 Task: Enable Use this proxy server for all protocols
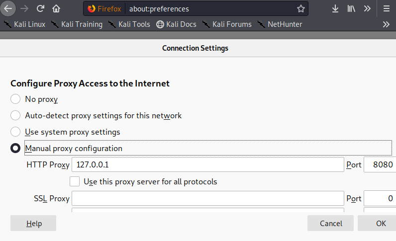tap(75, 181)
